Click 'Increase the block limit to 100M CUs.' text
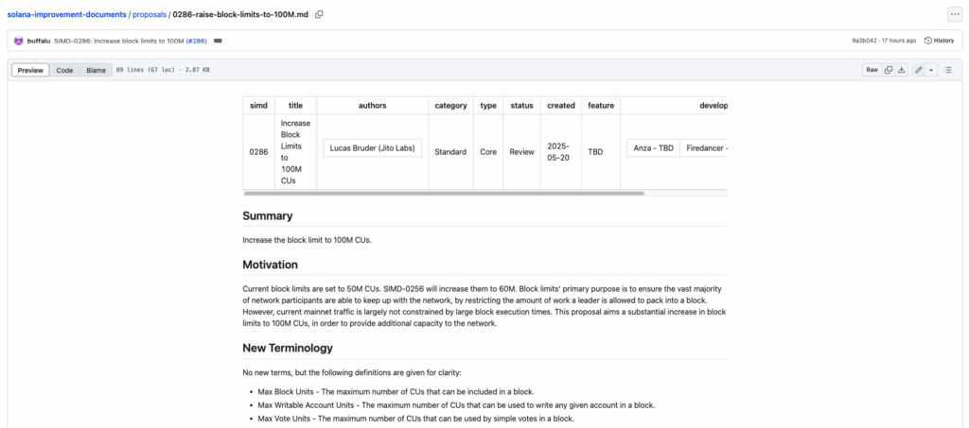The width and height of the screenshot is (969, 428). [308, 240]
